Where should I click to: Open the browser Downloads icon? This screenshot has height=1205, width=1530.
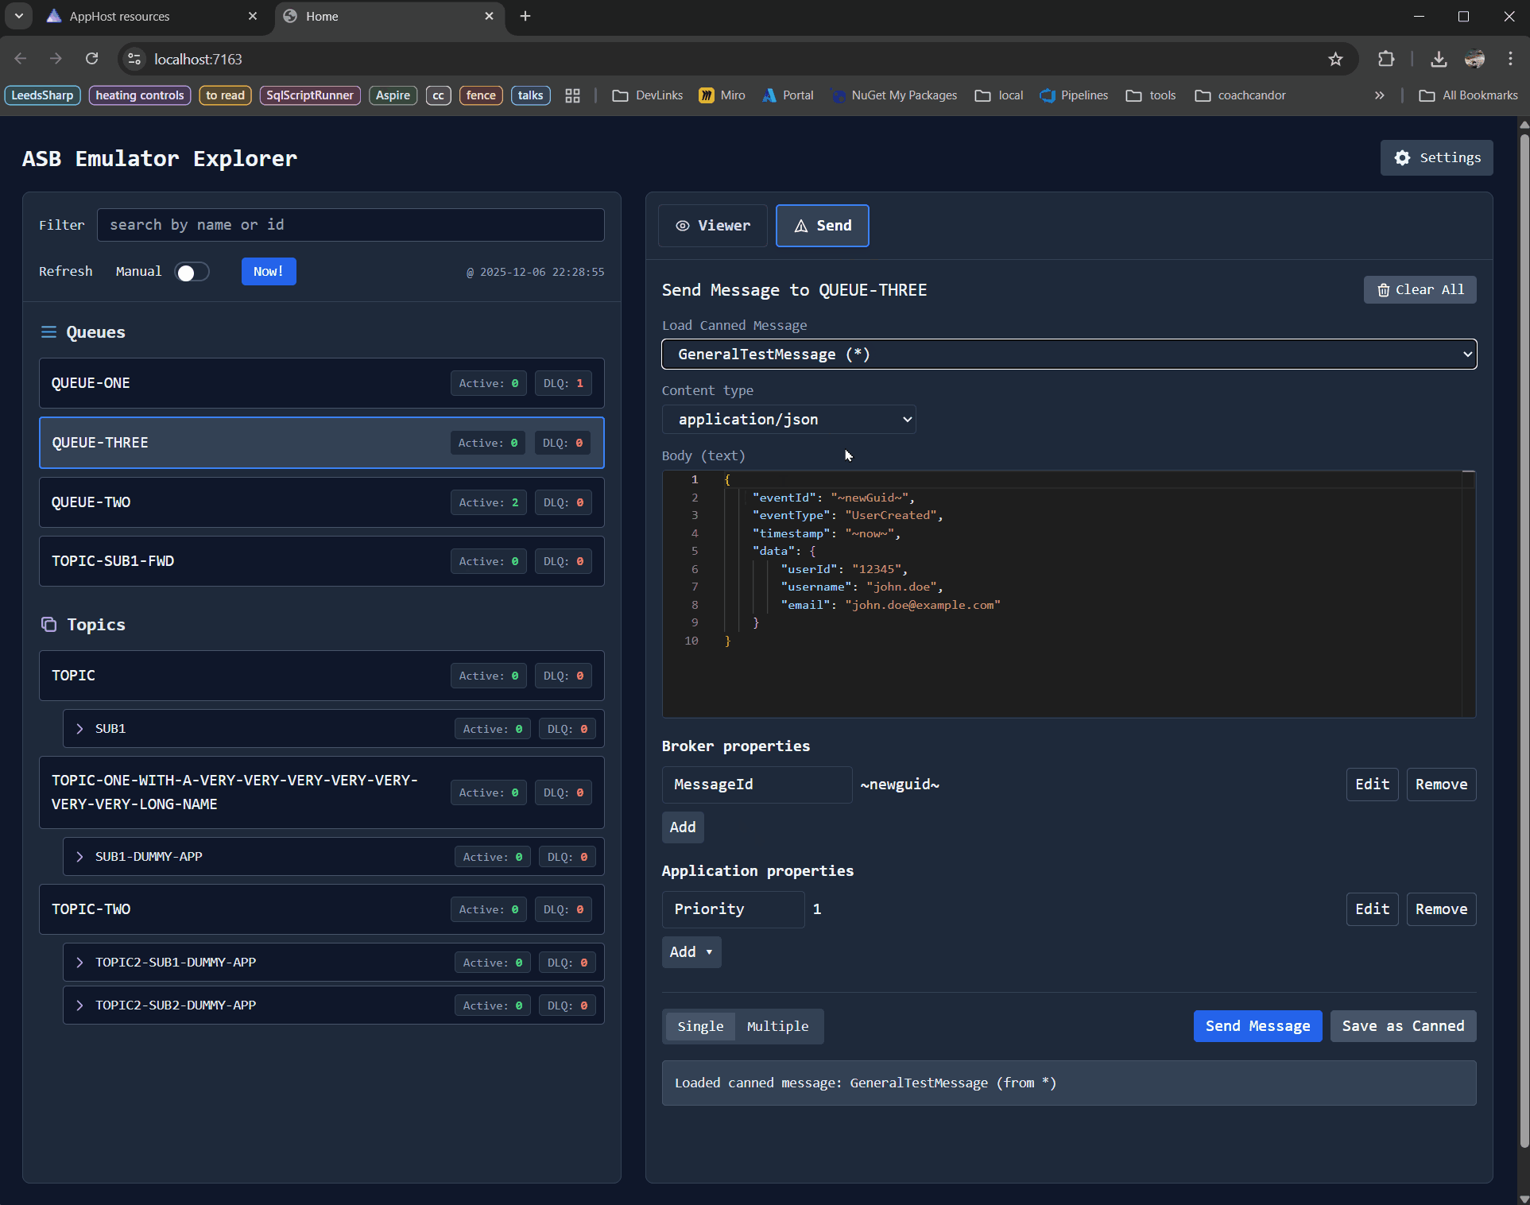click(1438, 59)
